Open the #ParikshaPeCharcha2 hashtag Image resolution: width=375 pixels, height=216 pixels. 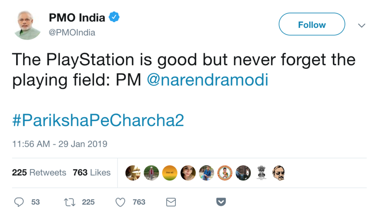pyautogui.click(x=98, y=120)
